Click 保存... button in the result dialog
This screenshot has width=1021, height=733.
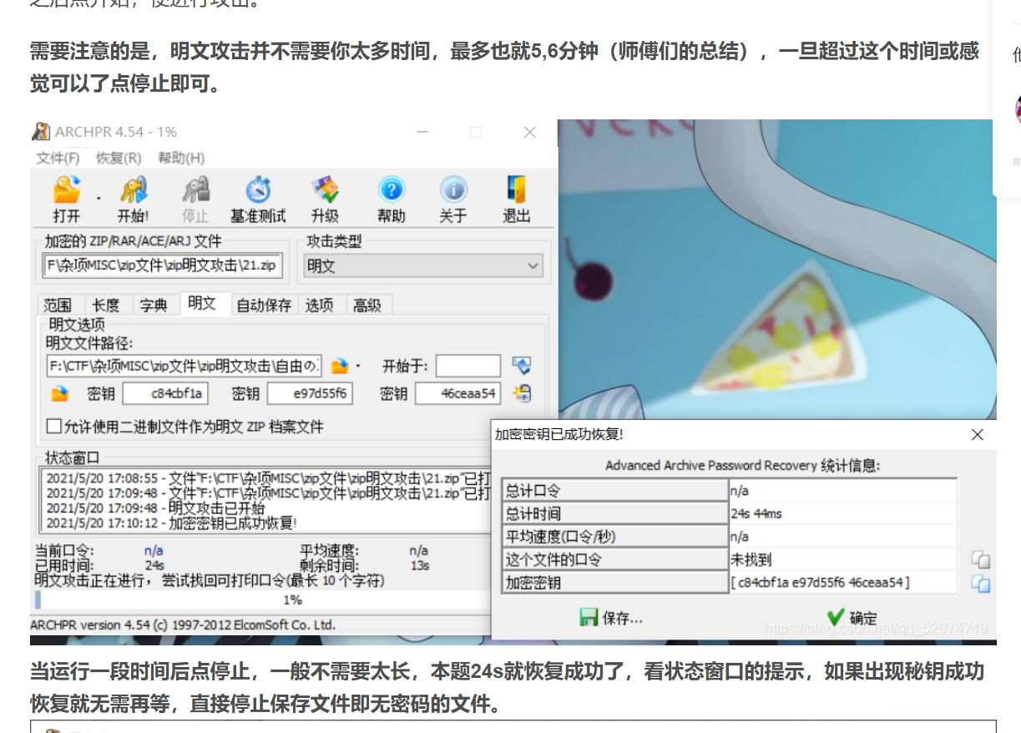[x=611, y=618]
